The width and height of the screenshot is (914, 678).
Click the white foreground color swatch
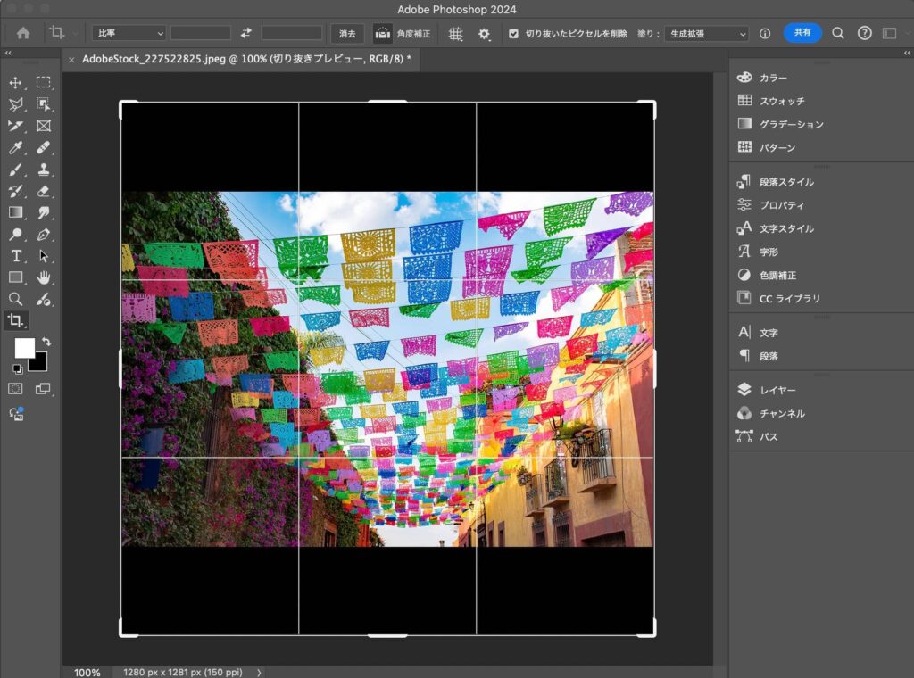(x=24, y=348)
